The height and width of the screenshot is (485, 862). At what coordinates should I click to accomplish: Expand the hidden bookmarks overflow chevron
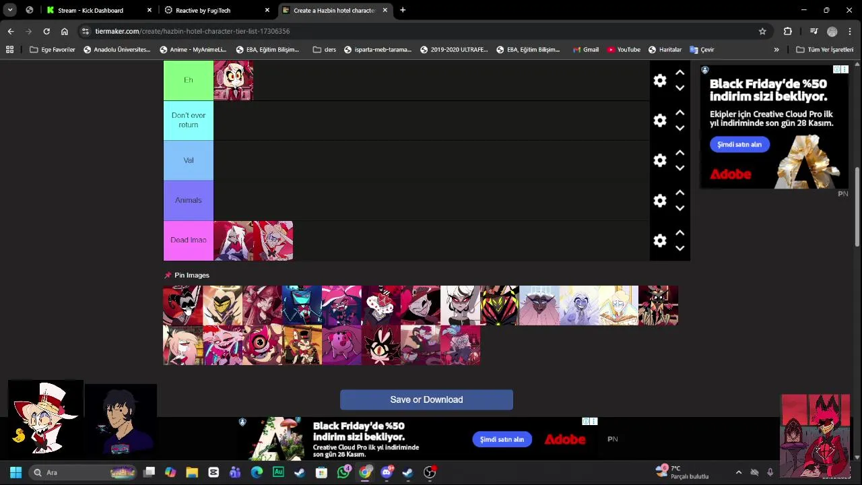click(x=776, y=49)
